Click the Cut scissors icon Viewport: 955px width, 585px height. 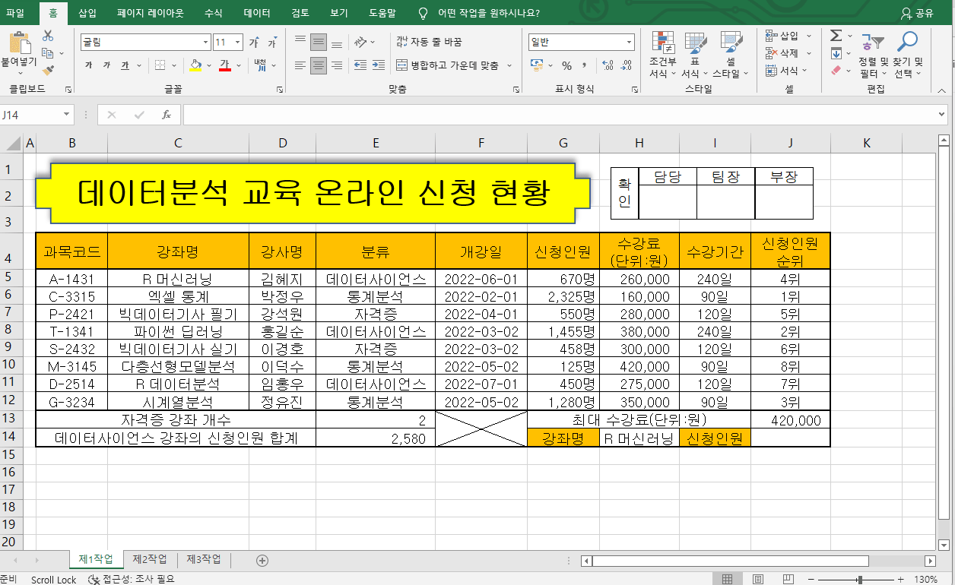(x=48, y=36)
